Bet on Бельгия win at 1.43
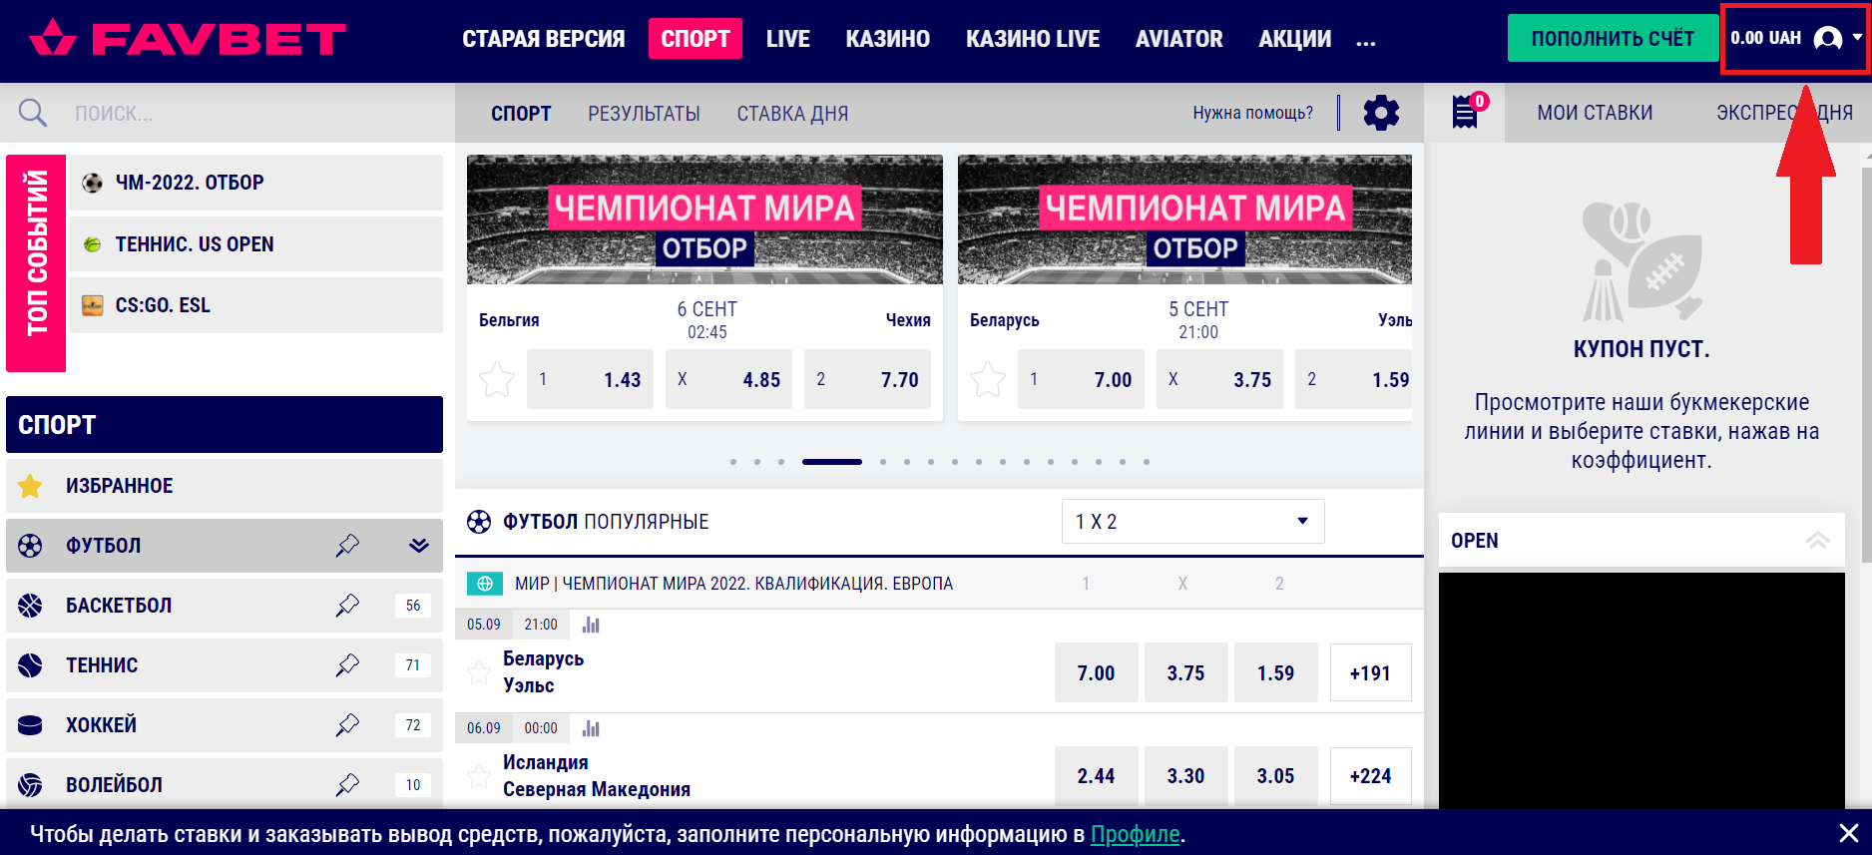This screenshot has width=1872, height=855. click(x=590, y=379)
